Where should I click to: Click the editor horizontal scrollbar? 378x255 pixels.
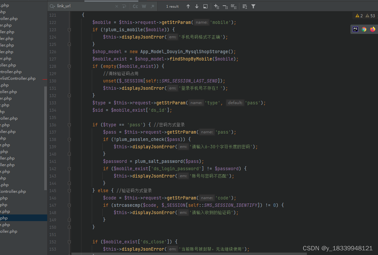point(189,254)
